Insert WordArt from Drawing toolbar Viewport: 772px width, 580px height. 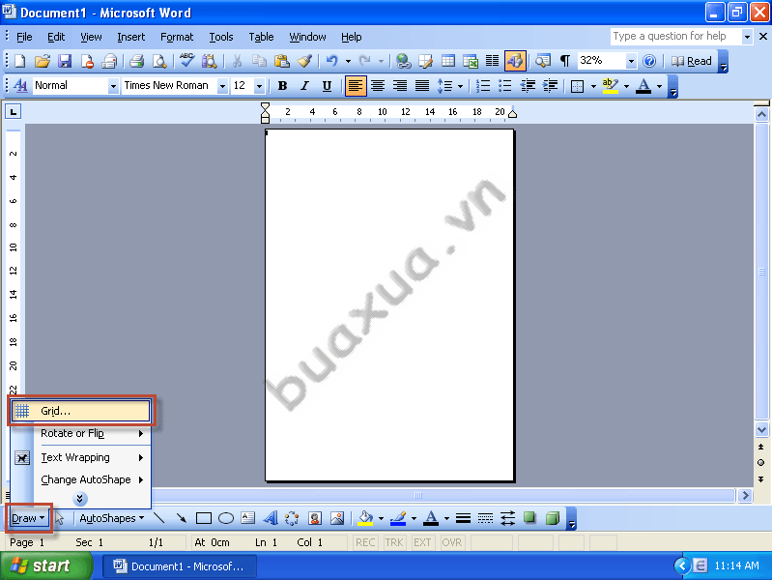click(x=271, y=518)
